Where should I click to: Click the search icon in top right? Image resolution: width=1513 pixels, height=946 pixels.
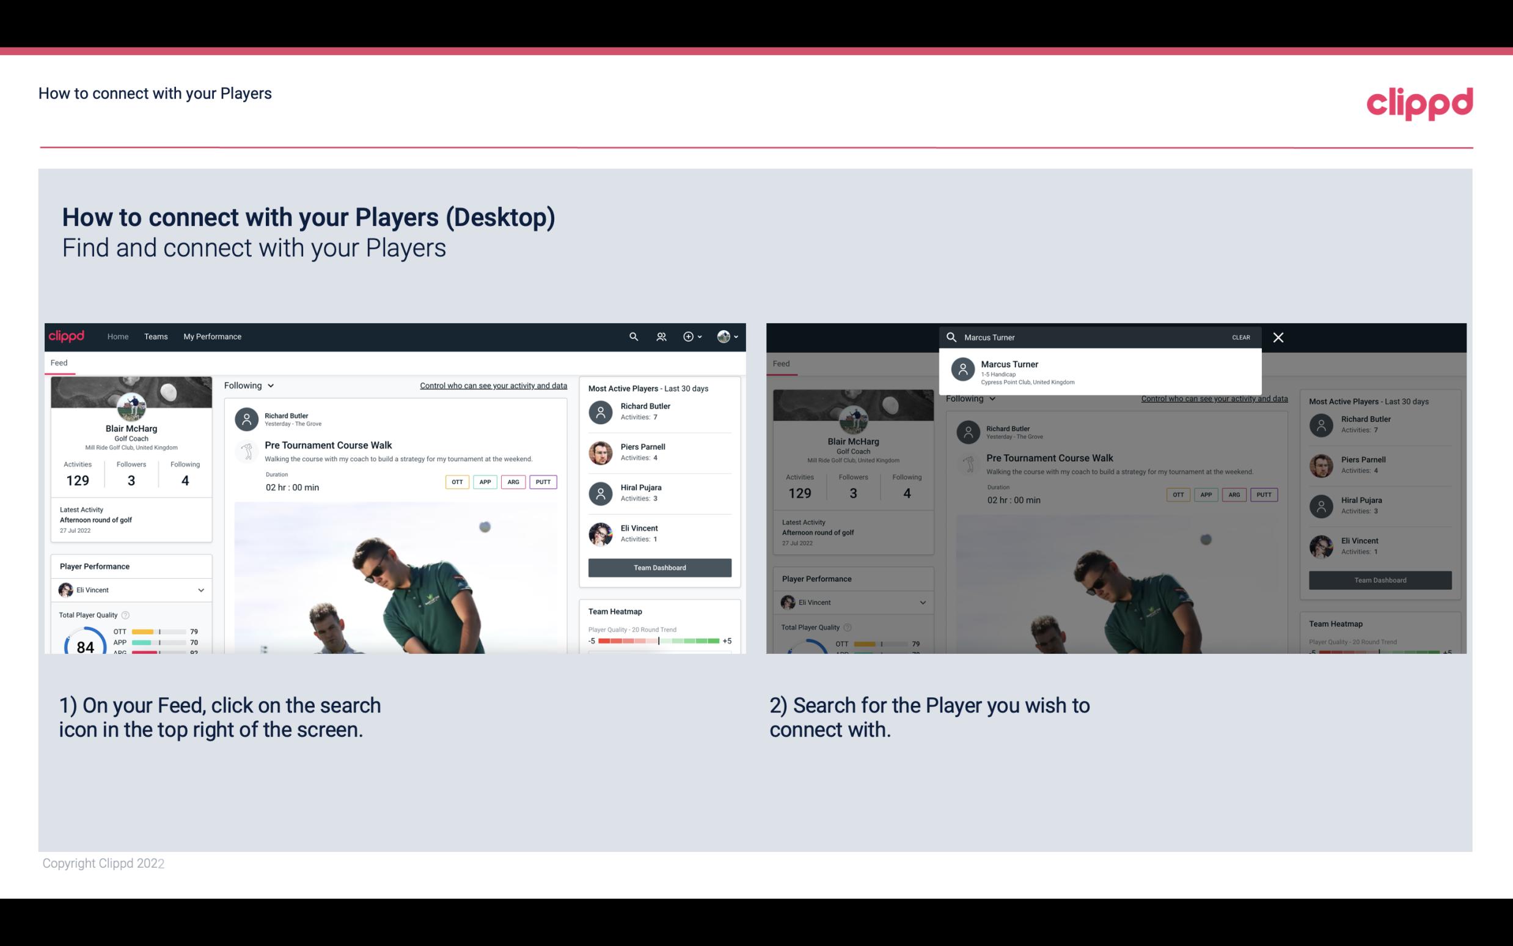632,335
